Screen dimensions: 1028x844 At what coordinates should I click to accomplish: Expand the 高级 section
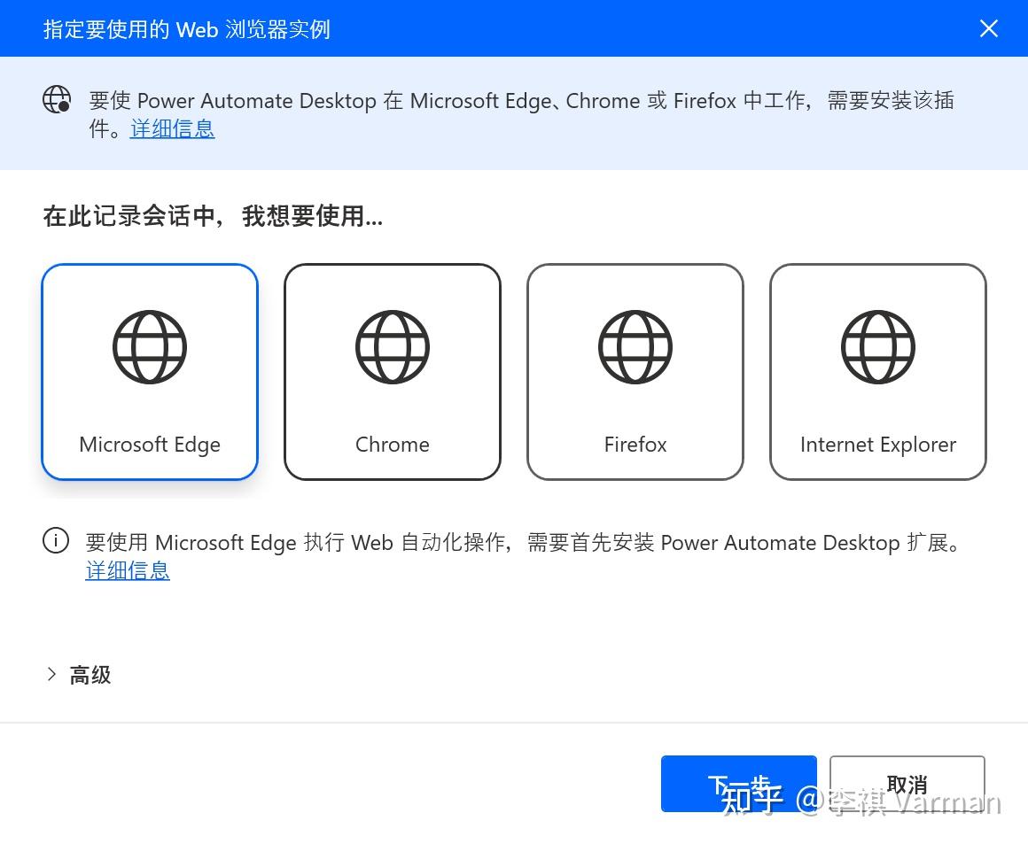pyautogui.click(x=89, y=675)
